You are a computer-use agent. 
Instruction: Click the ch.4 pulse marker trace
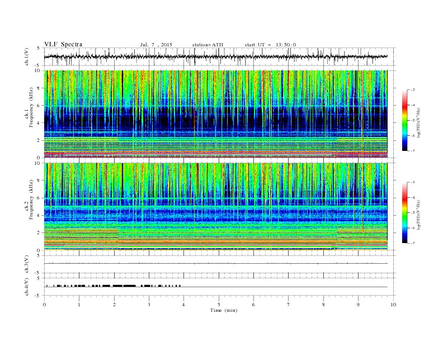point(113,286)
